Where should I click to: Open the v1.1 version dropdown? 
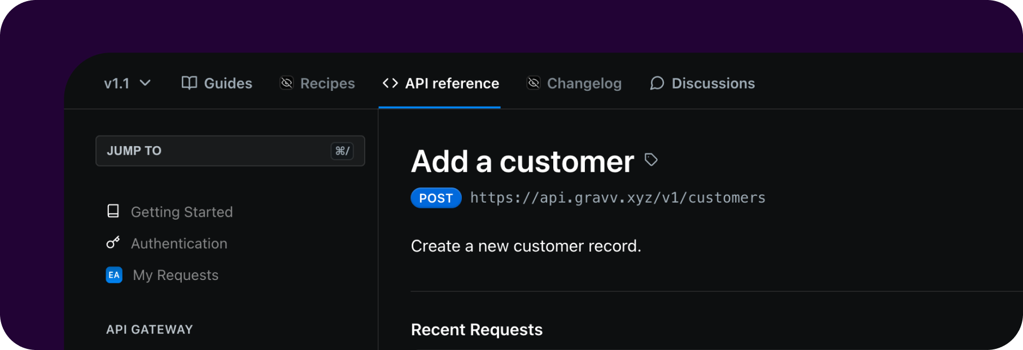pos(127,84)
